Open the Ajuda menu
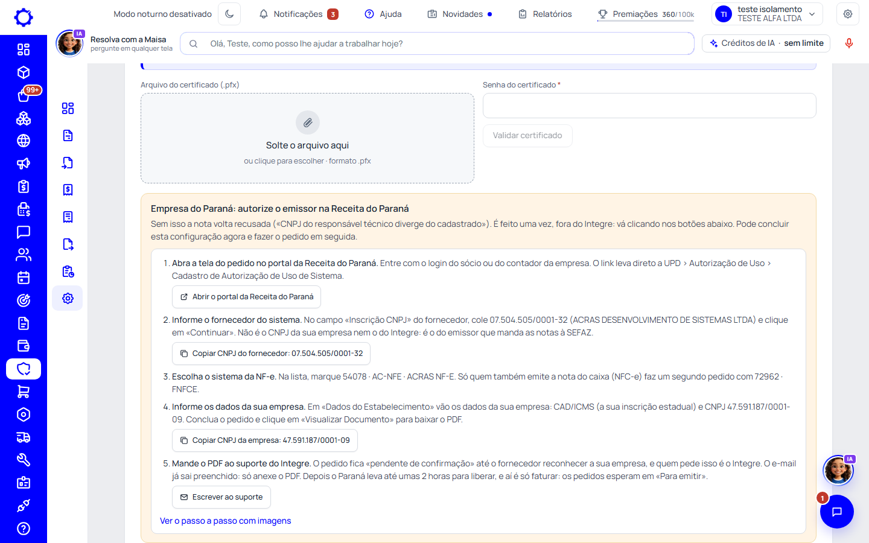This screenshot has width=869, height=543. click(383, 14)
